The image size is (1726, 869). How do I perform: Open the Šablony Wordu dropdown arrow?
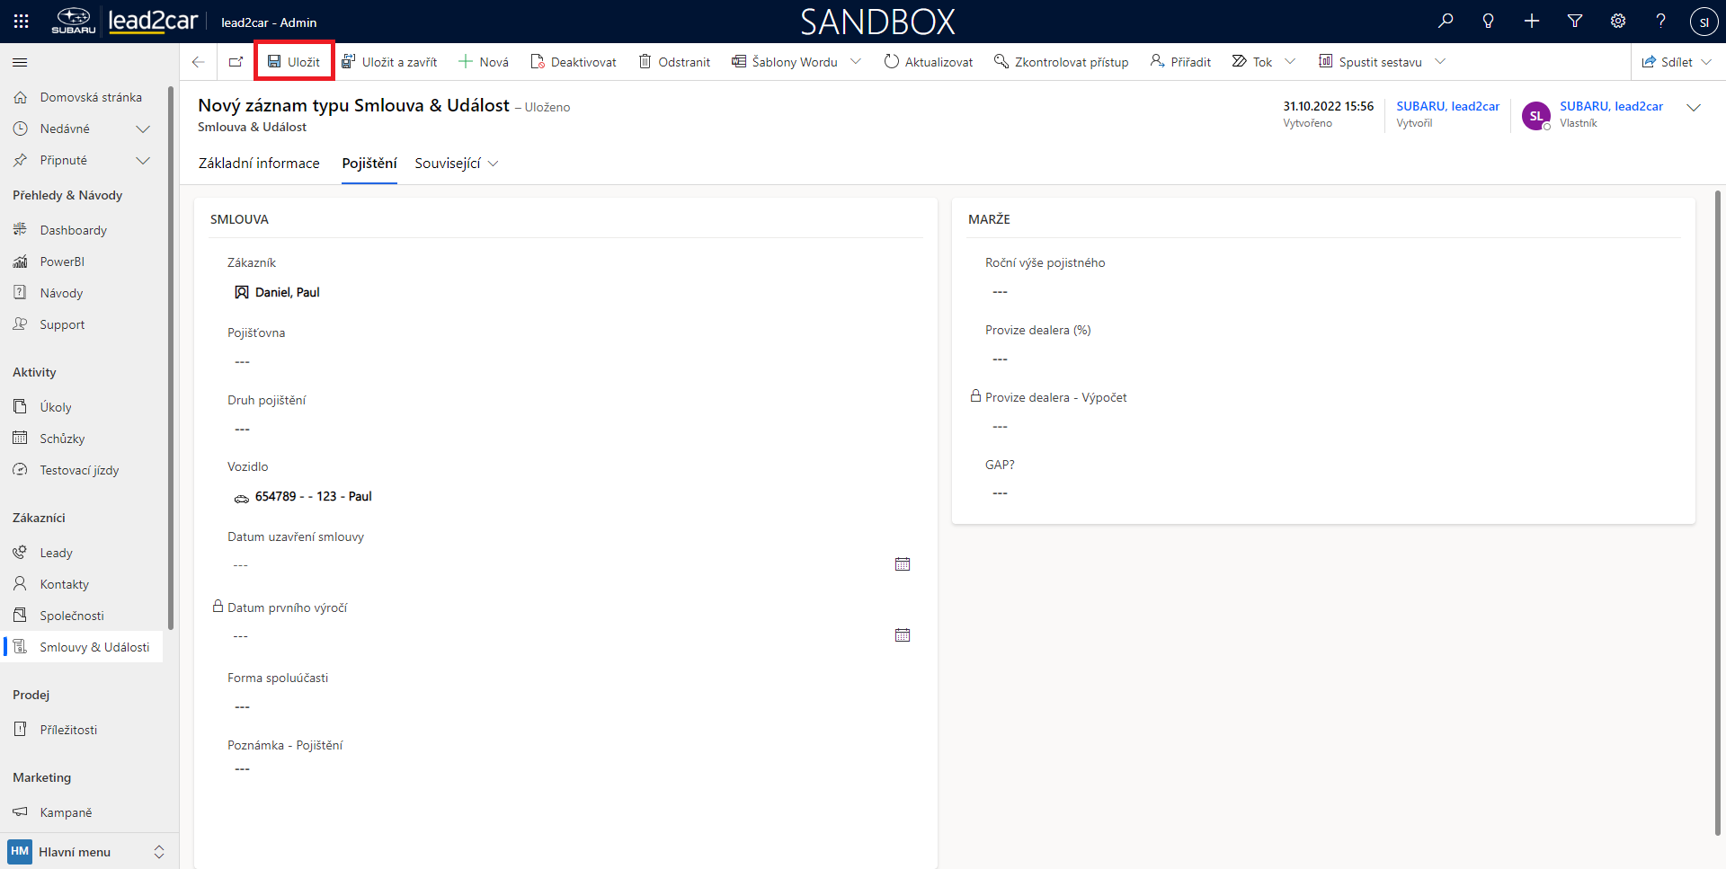(x=856, y=62)
